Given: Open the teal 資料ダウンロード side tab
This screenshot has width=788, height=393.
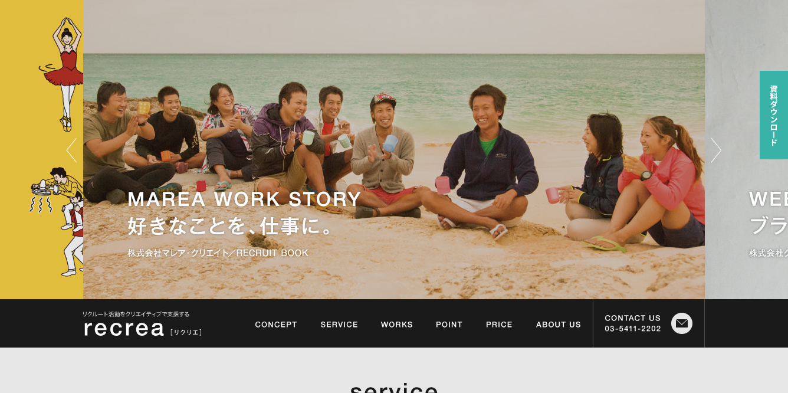Looking at the screenshot, I should point(774,115).
